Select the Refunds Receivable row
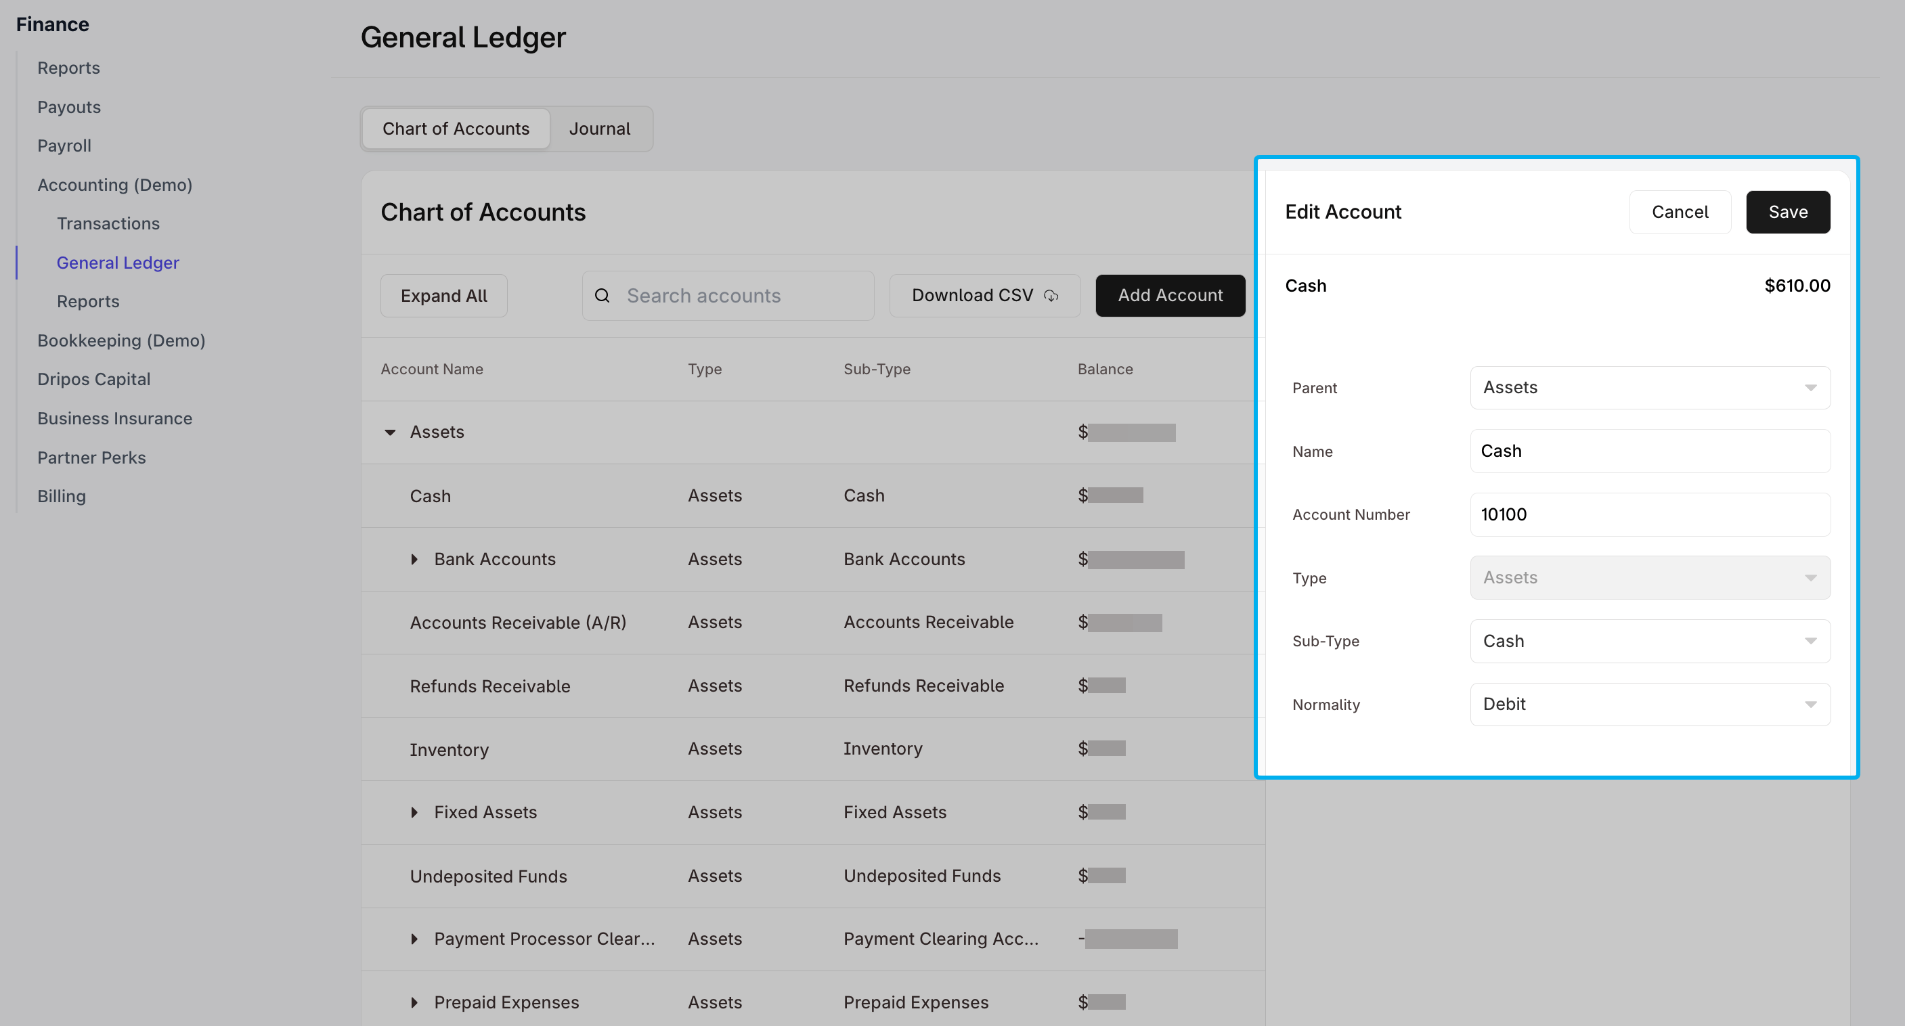 813,686
